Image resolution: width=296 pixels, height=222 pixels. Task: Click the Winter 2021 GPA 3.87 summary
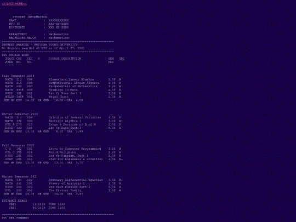[x=43, y=194]
